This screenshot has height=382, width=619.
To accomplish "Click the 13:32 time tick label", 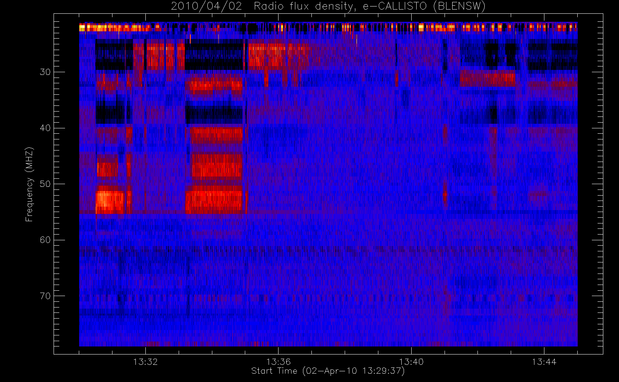I will coord(145,361).
